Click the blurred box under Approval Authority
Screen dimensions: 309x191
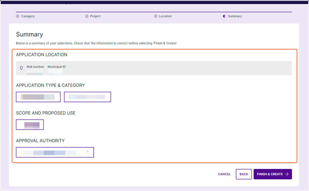point(55,152)
